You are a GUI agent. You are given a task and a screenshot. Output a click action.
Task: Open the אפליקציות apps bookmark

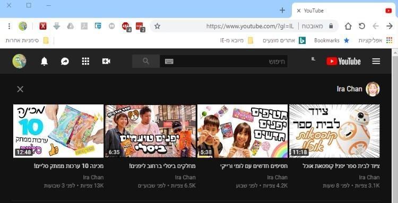[x=375, y=40]
